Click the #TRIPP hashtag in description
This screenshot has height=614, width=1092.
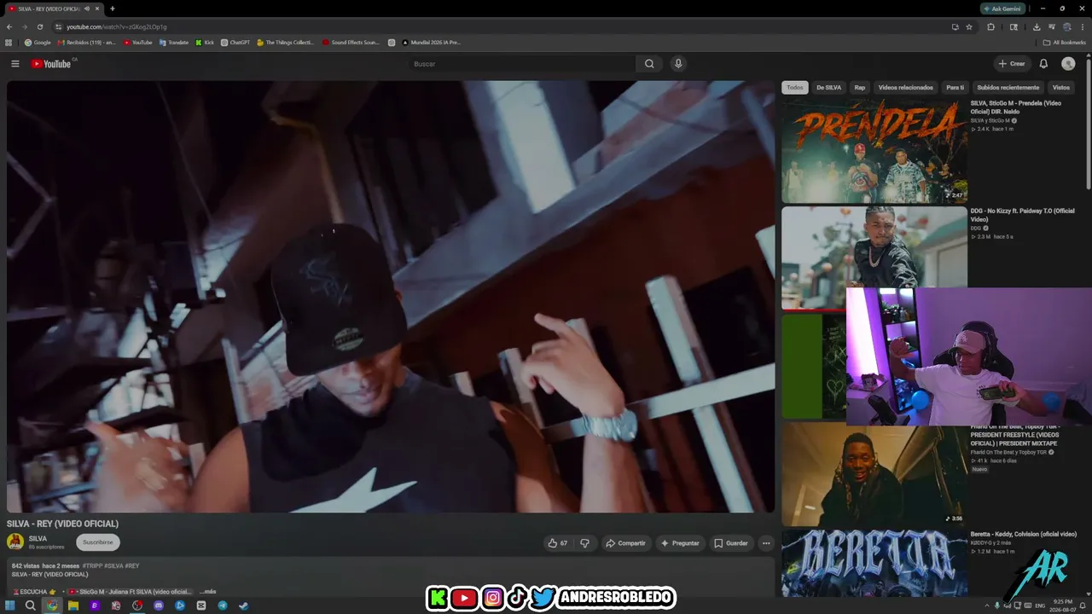pos(93,565)
